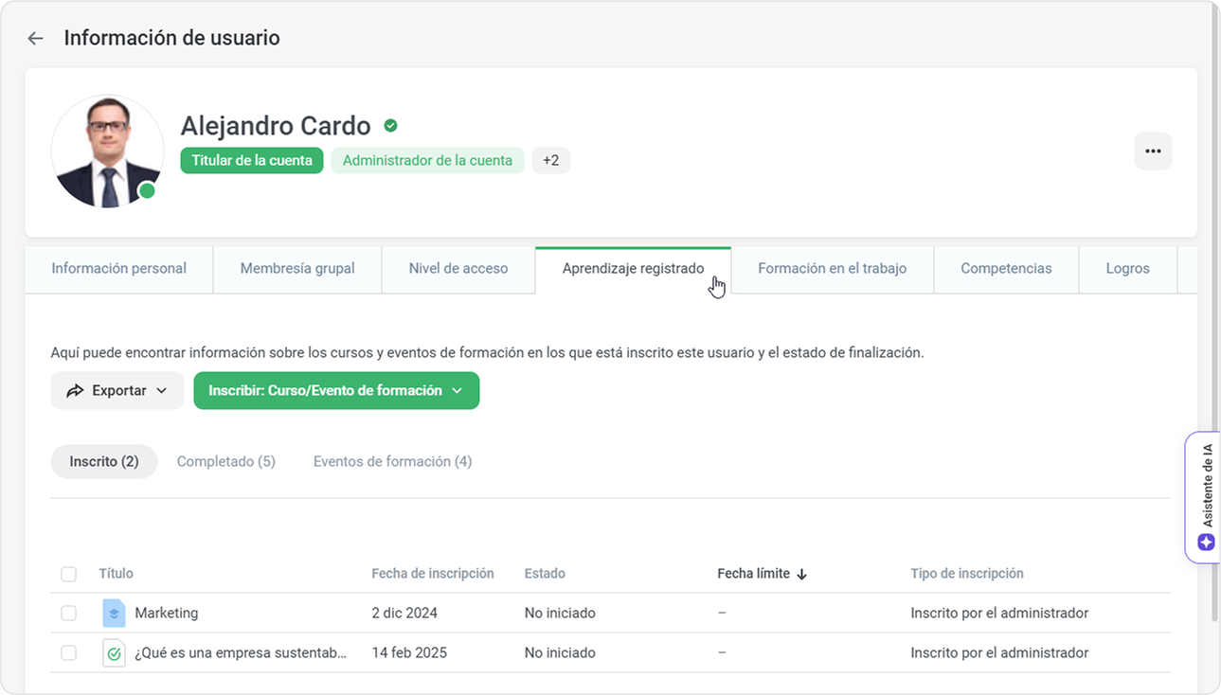Click the Fecha límite sort arrow
This screenshot has width=1221, height=695.
[x=801, y=574]
